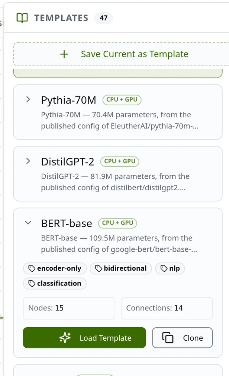Click the BERT-base title

(x=67, y=223)
